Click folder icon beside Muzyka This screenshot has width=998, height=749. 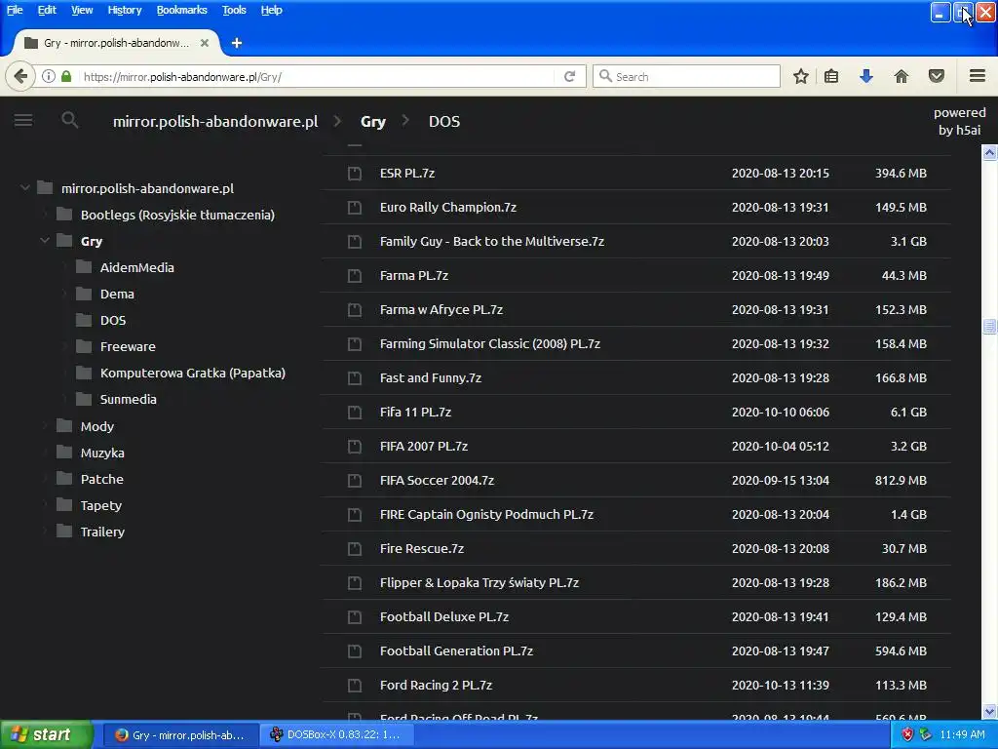point(64,453)
